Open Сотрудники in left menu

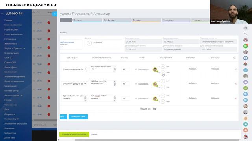(10, 39)
